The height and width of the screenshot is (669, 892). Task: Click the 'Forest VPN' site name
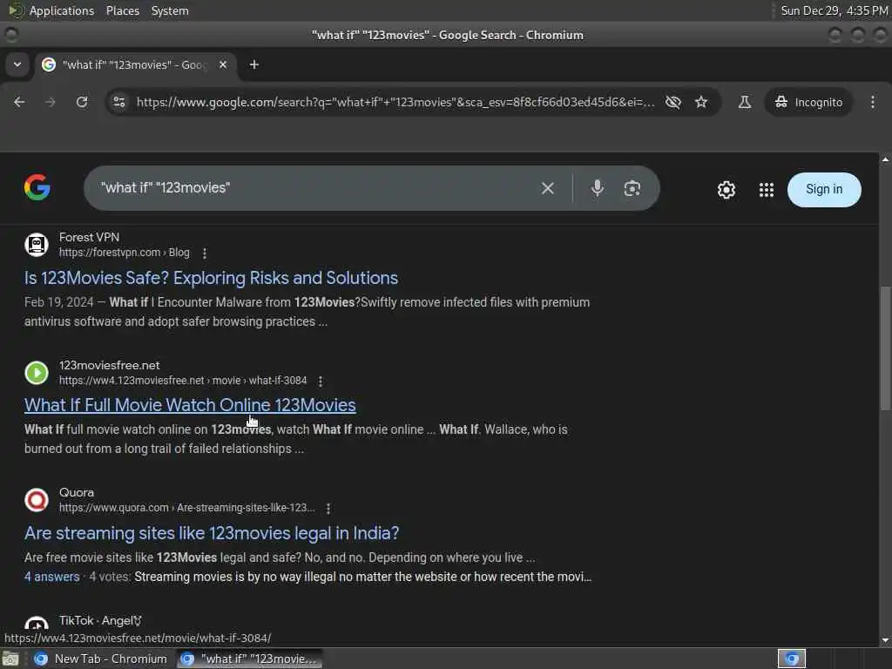(x=90, y=237)
